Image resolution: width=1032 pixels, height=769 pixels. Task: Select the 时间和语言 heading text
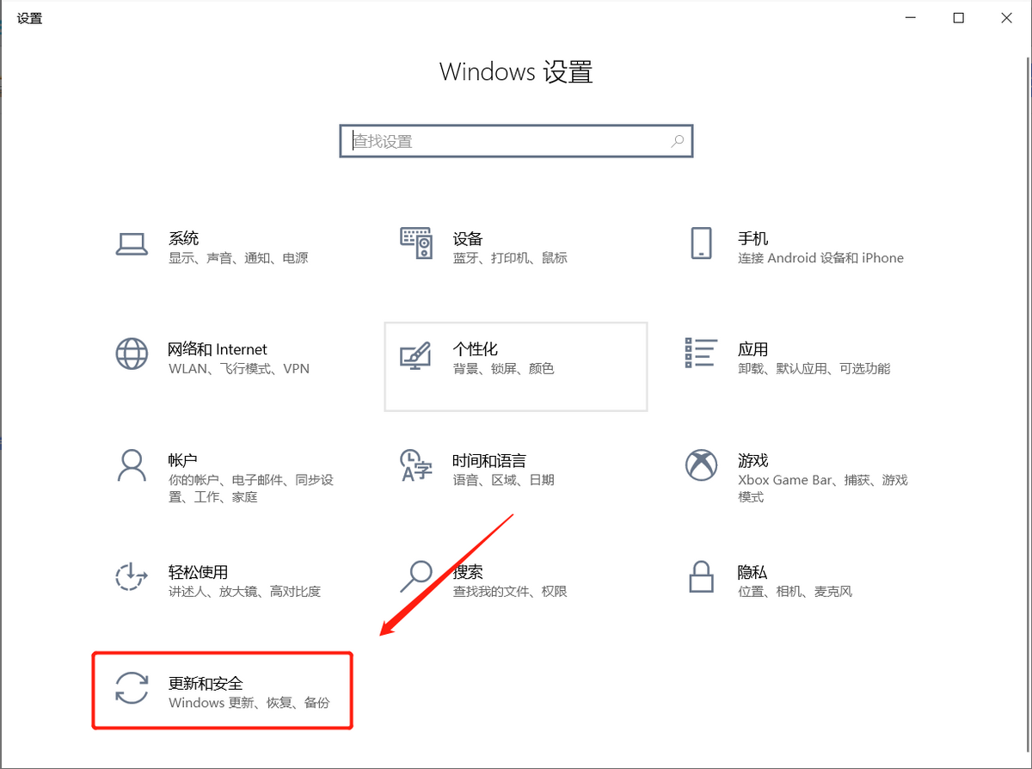tap(489, 460)
